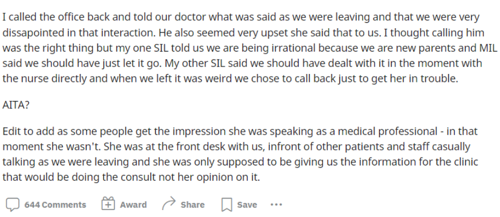Click the gift box Award icon
This screenshot has width=500, height=217.
click(108, 204)
